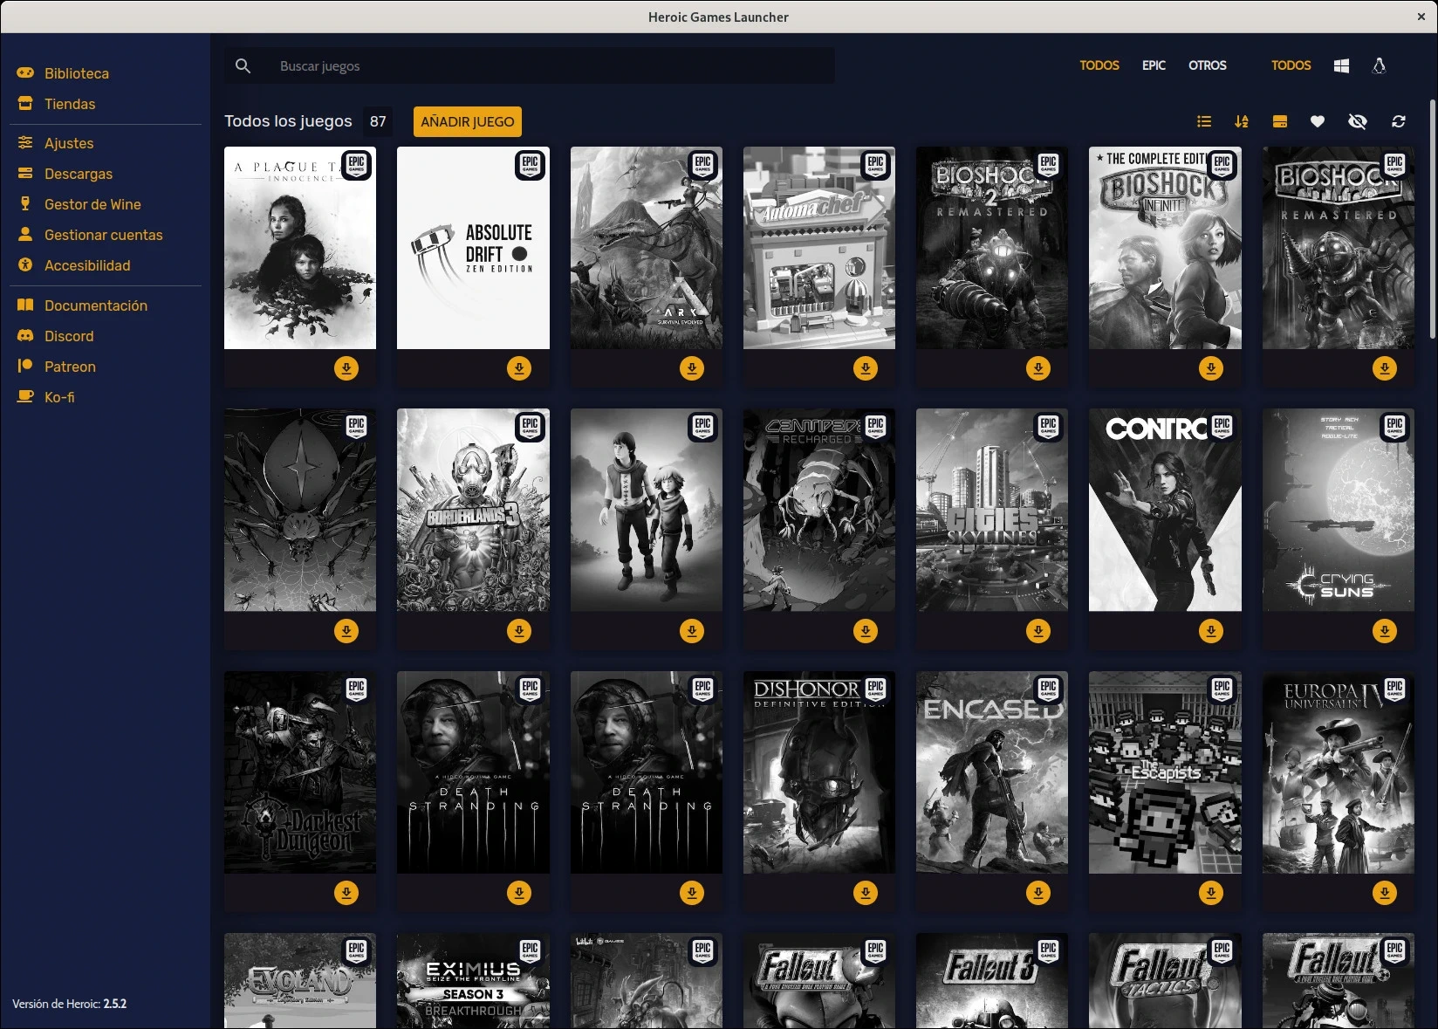
Task: Switch library to list view
Action: (1204, 121)
